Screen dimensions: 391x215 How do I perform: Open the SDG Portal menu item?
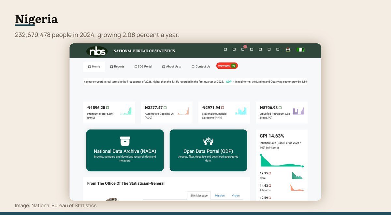[143, 66]
